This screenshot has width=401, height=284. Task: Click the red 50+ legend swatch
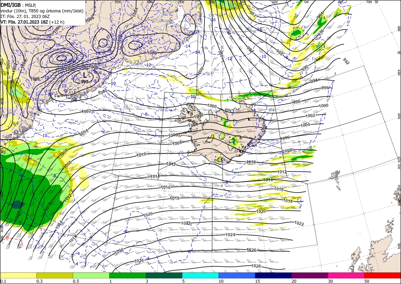click(x=383, y=275)
